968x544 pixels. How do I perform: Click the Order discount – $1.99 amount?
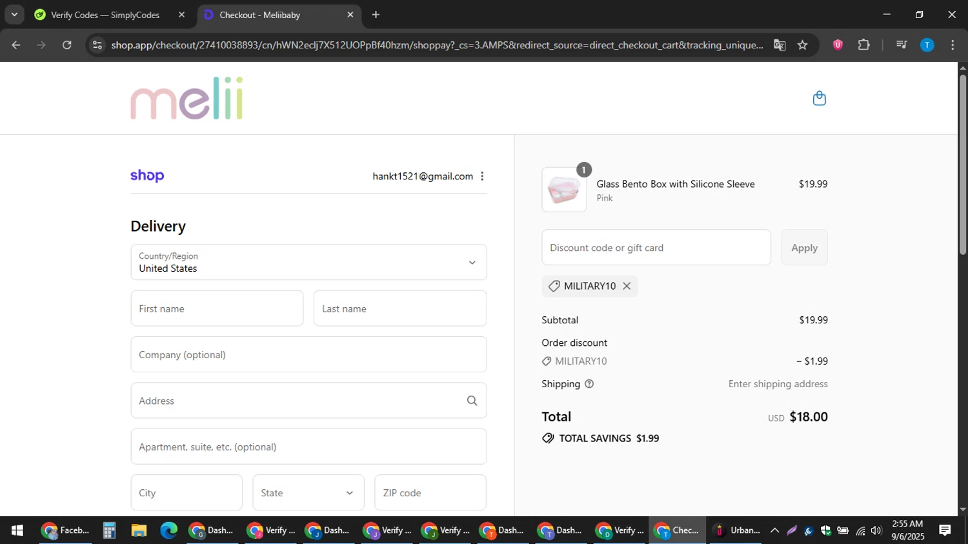pyautogui.click(x=812, y=361)
